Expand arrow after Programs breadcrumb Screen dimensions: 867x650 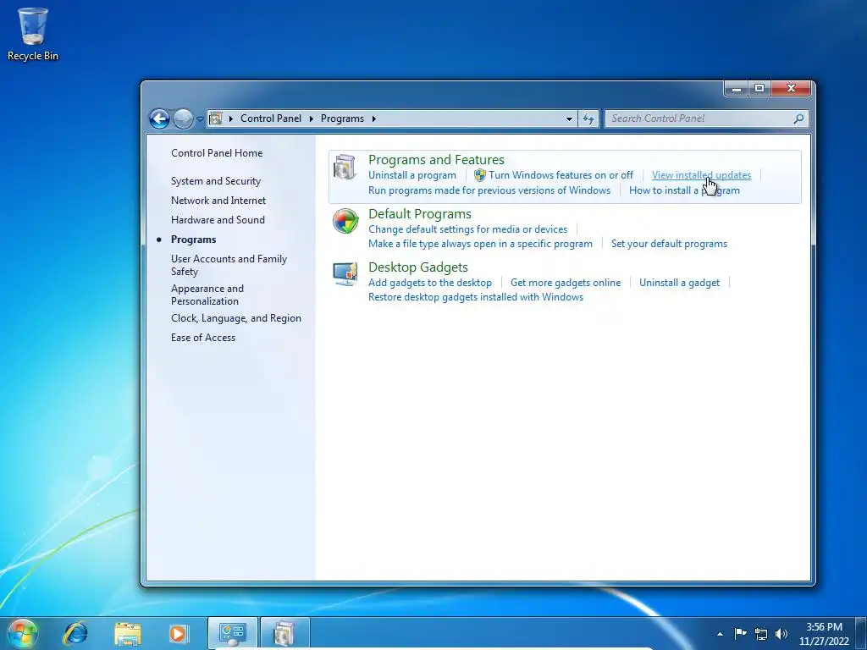click(373, 118)
